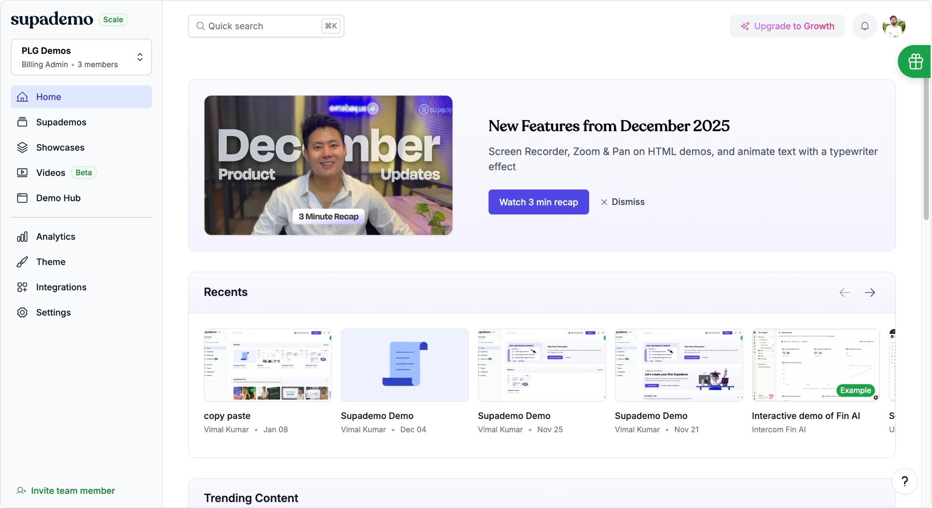Click the 'Recents' section heading
The height and width of the screenshot is (508, 932).
tap(226, 292)
